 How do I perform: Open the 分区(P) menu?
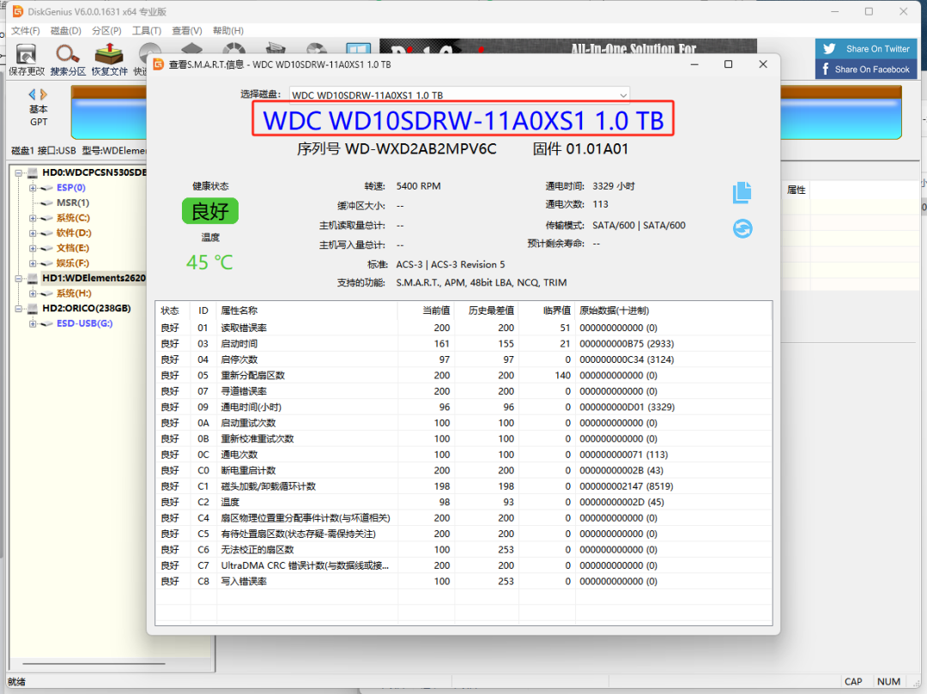[106, 31]
